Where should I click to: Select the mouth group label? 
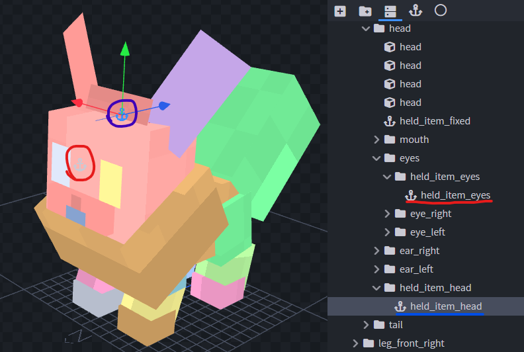414,140
